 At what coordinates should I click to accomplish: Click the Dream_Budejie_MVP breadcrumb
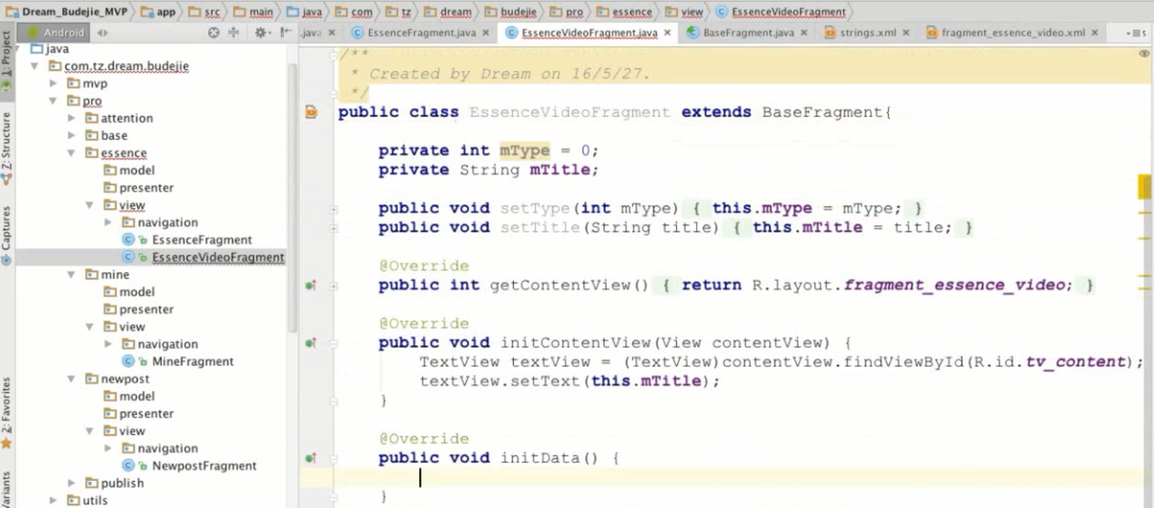tap(74, 12)
